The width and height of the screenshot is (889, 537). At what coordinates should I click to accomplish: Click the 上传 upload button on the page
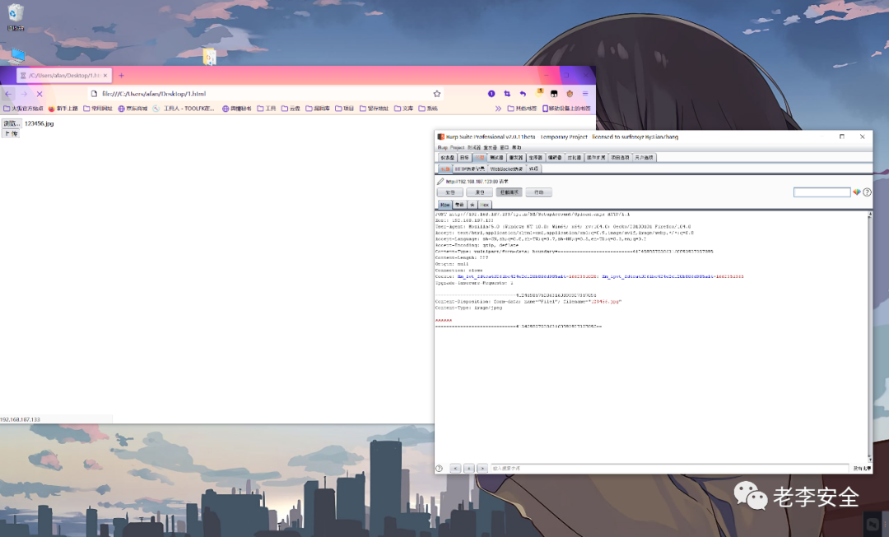click(x=12, y=134)
